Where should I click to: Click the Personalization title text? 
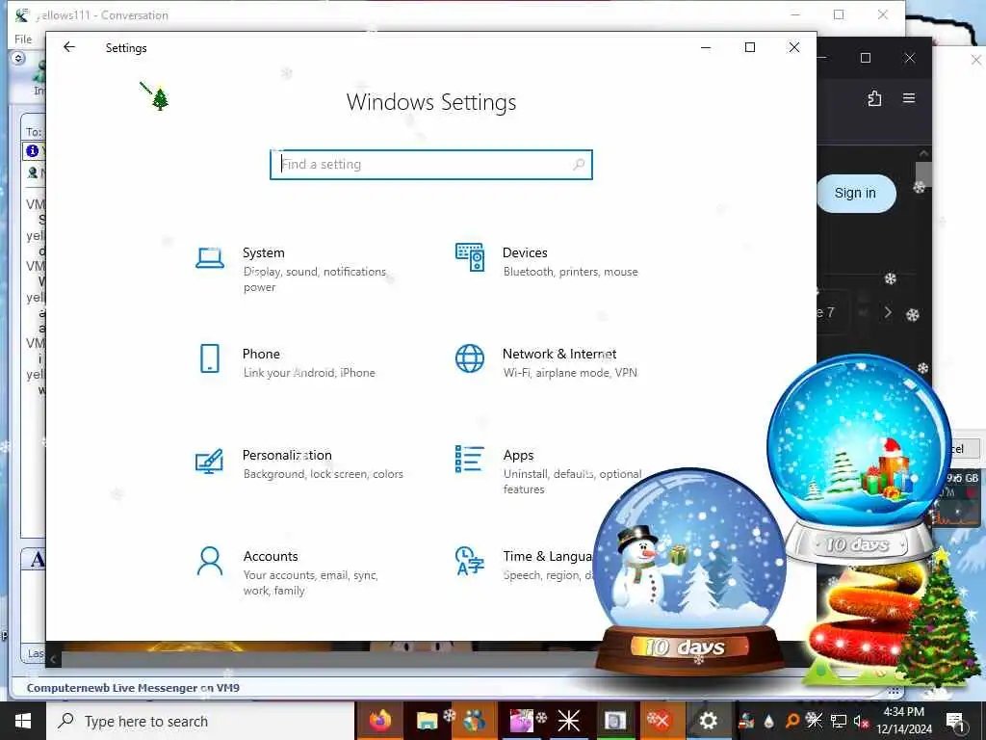pyautogui.click(x=287, y=455)
